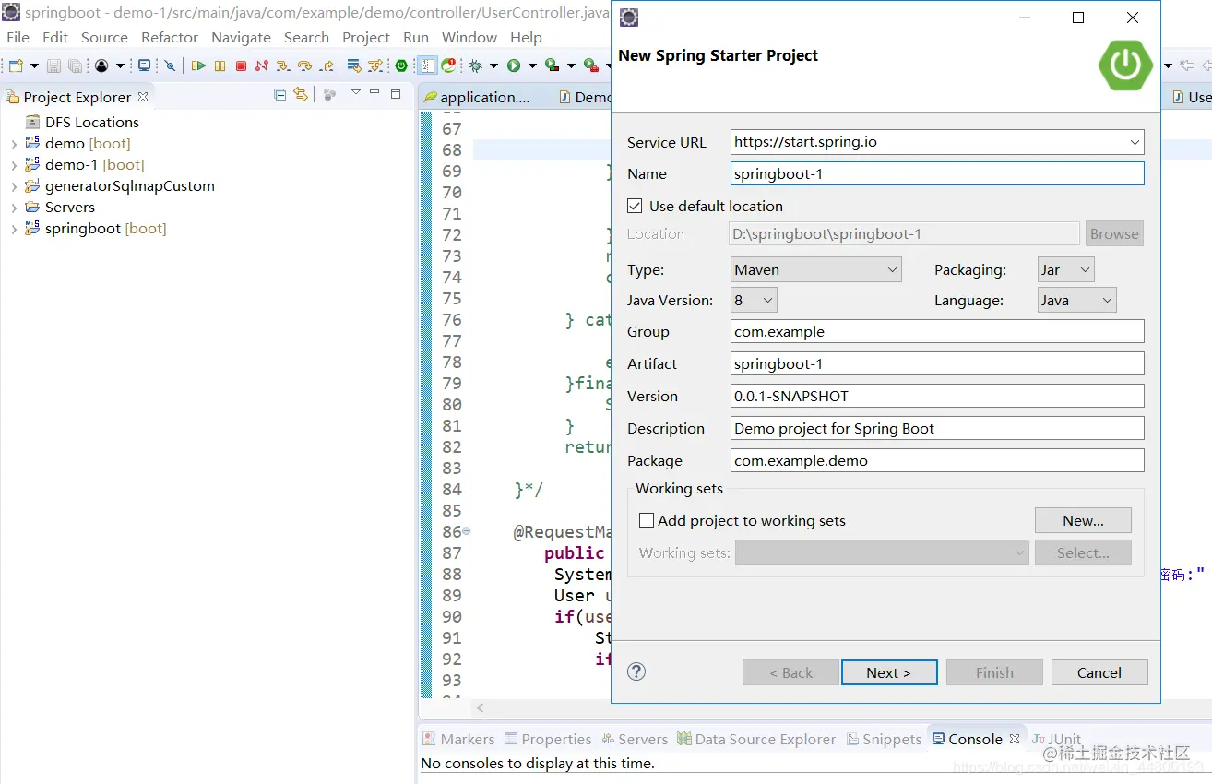Open the Type dropdown showing Maven

tap(815, 269)
